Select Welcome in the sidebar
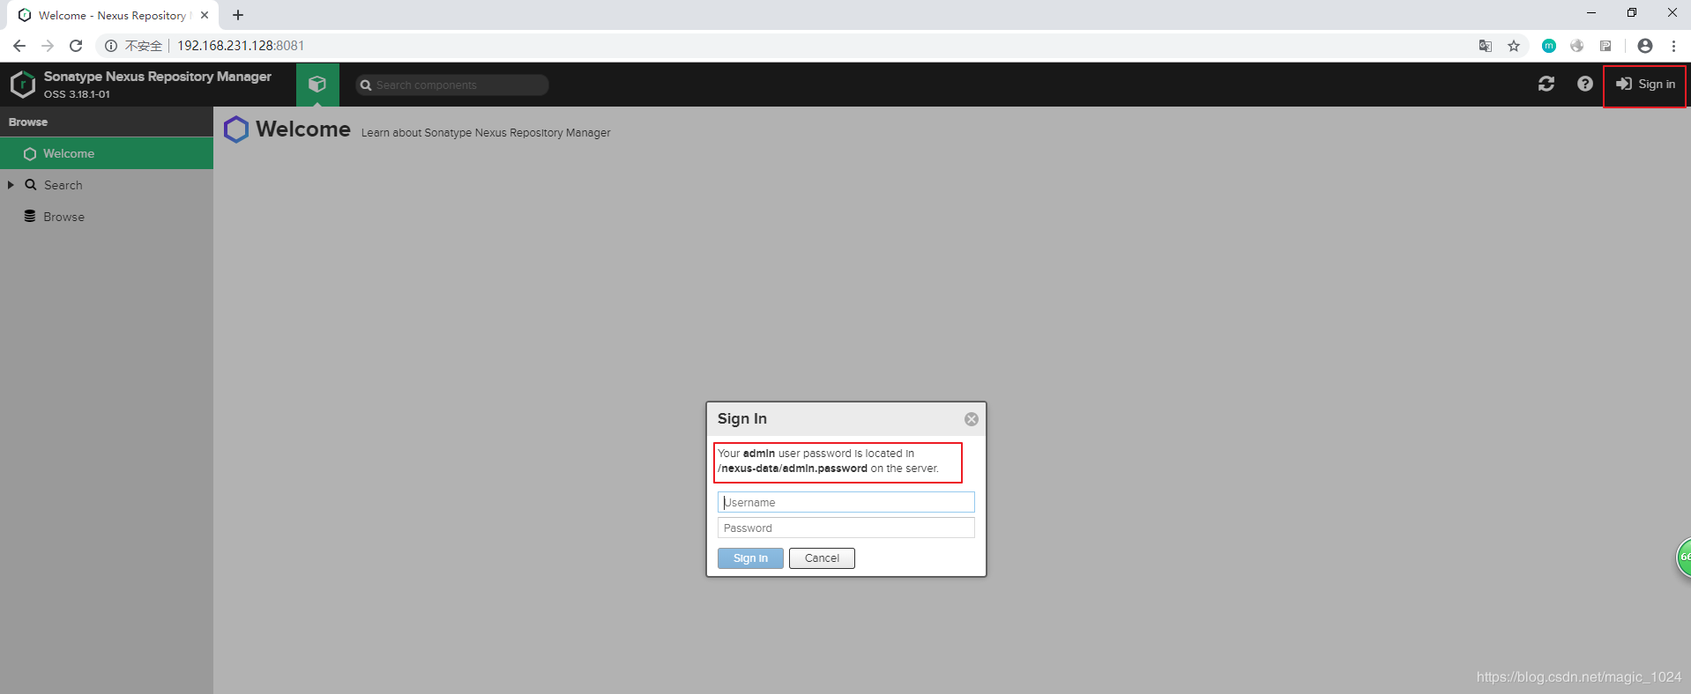1691x694 pixels. coord(107,153)
